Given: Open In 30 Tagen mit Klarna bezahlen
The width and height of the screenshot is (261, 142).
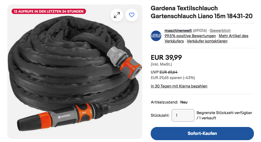Looking at the screenshot, I should (x=179, y=86).
